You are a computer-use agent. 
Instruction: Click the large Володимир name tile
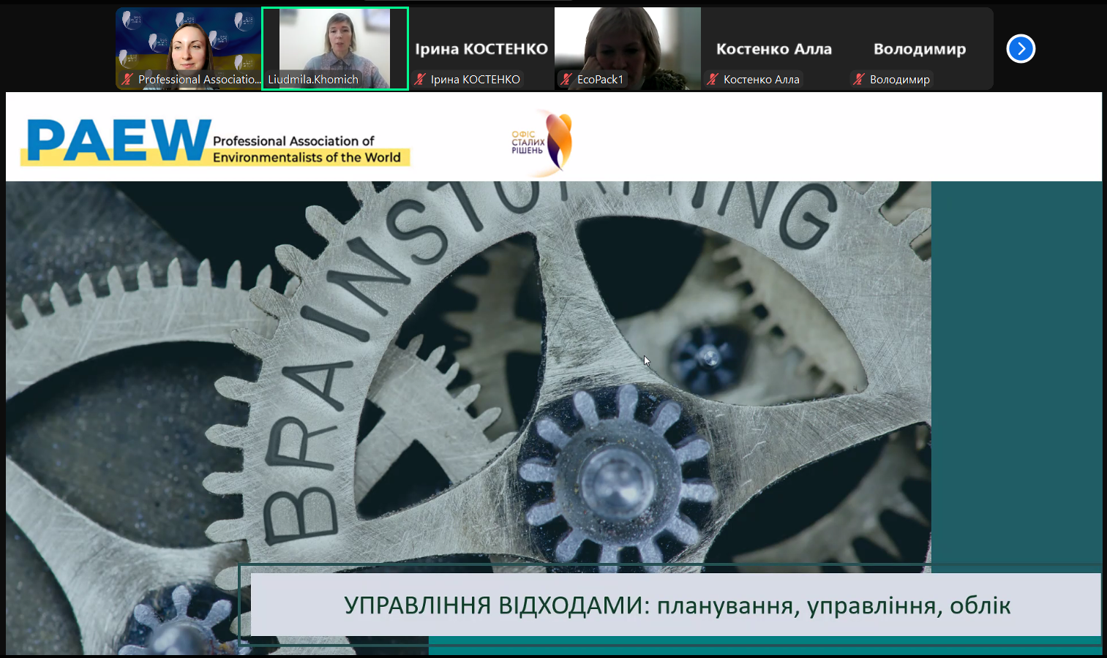920,49
